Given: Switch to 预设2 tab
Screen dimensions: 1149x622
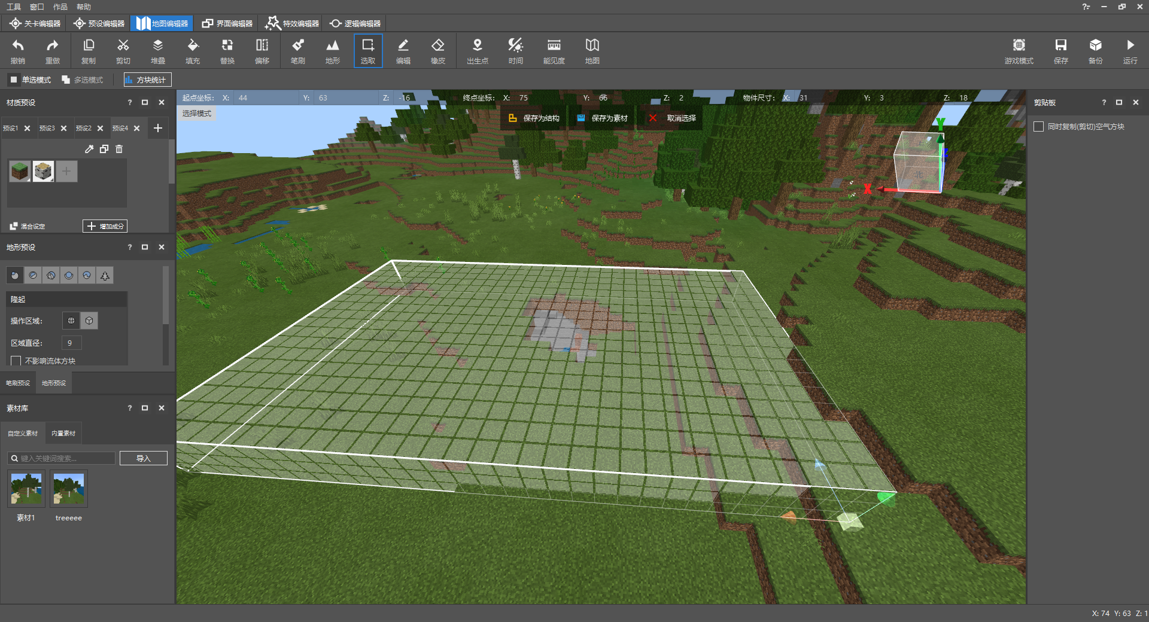Looking at the screenshot, I should pos(84,128).
